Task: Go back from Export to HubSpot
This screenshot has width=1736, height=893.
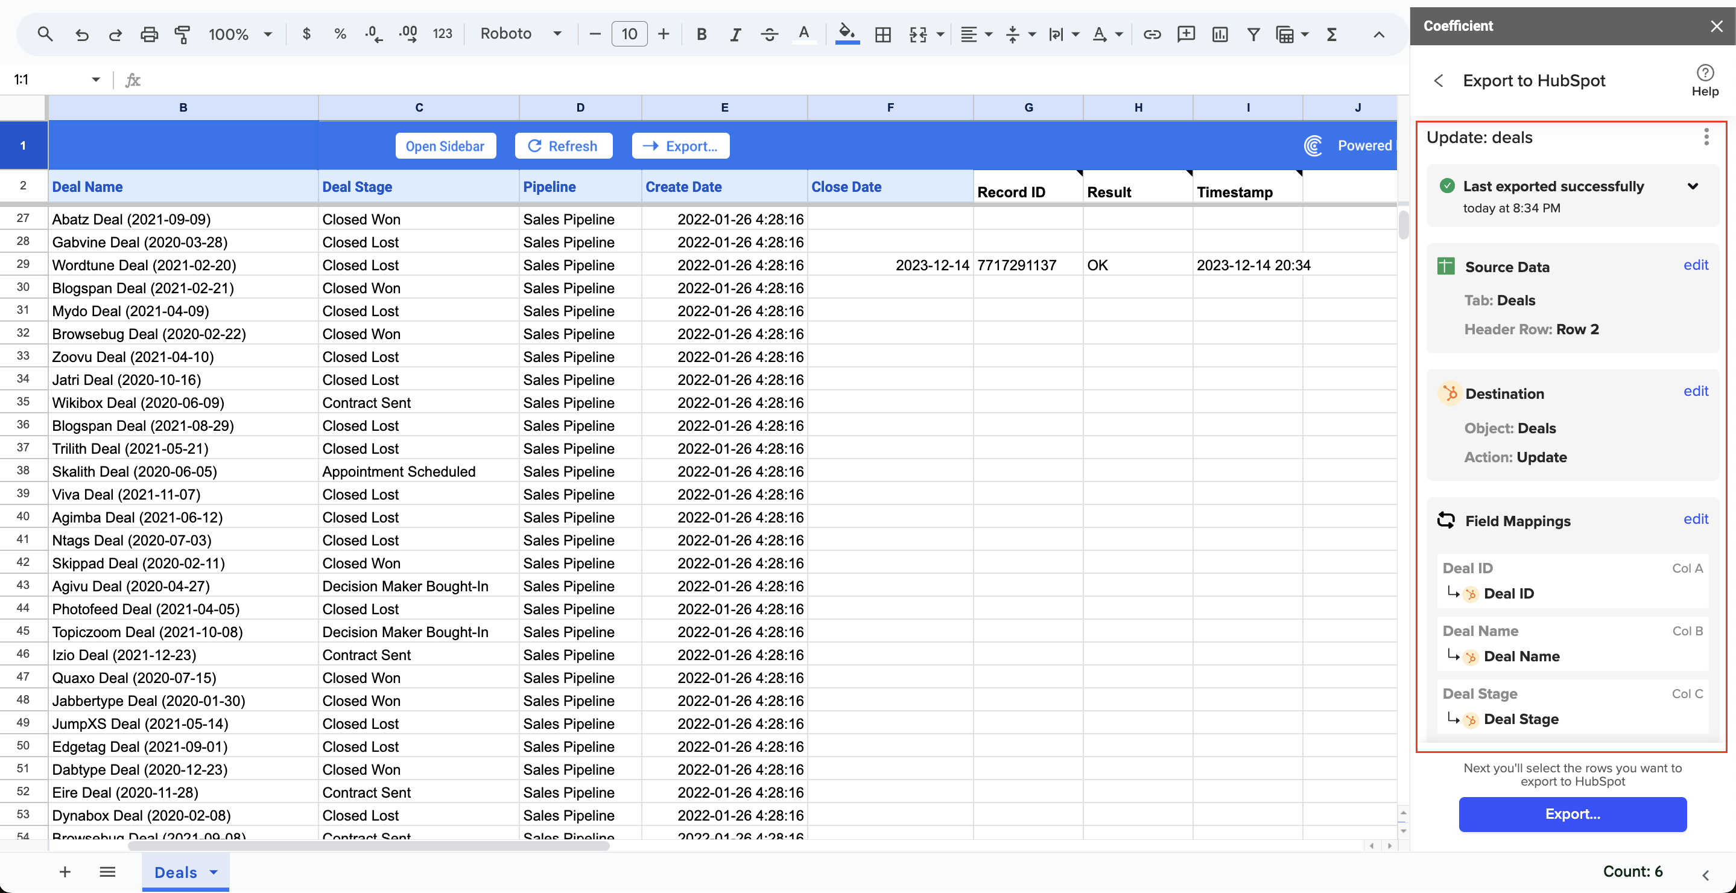Action: (x=1438, y=81)
